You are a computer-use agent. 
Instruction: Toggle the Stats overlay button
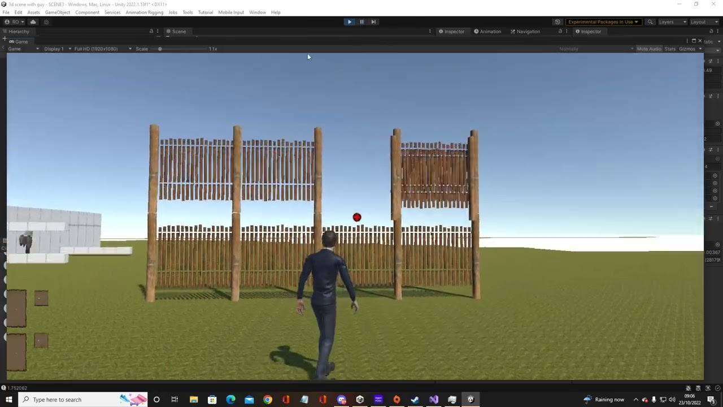point(670,49)
